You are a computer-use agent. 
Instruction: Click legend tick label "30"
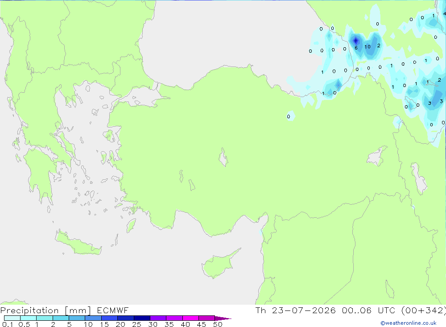point(153,324)
